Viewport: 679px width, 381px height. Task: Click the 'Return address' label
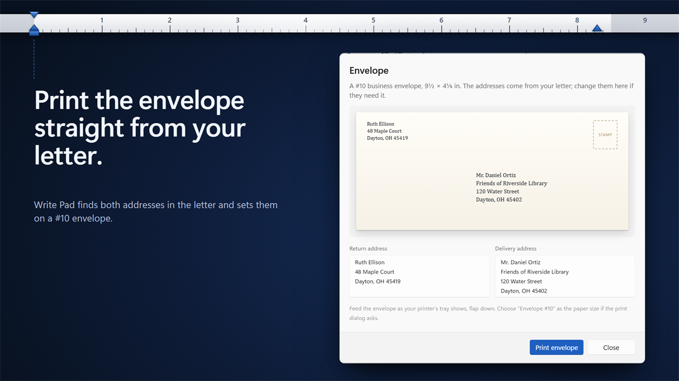pos(368,249)
